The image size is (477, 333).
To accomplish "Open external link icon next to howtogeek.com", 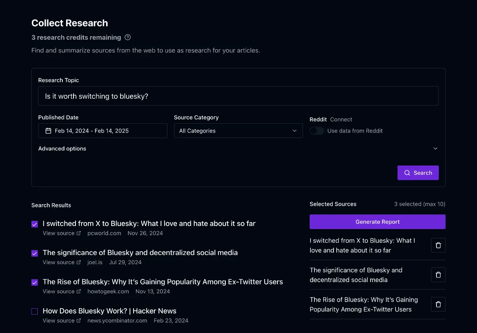I will point(79,292).
